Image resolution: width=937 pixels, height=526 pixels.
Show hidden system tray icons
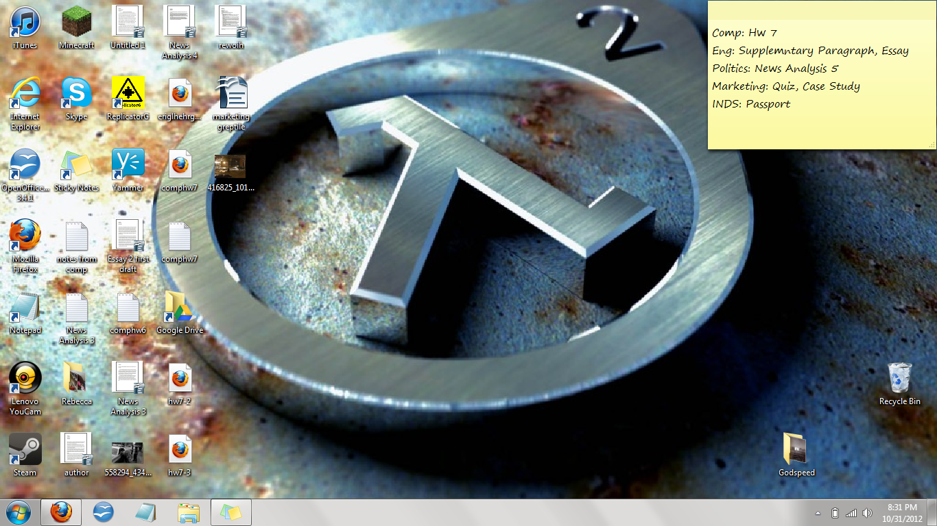click(x=818, y=513)
